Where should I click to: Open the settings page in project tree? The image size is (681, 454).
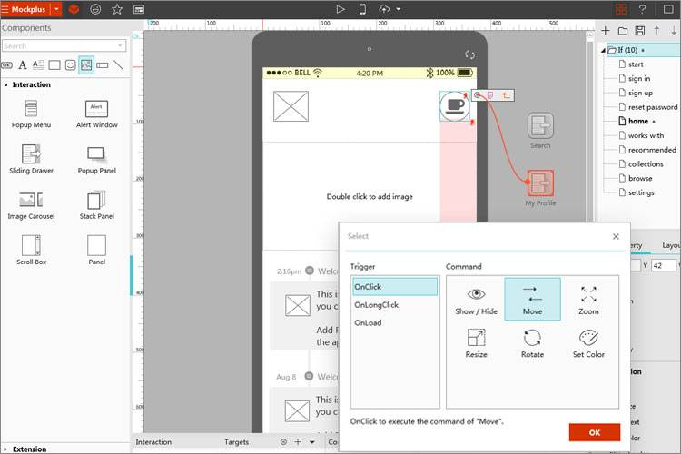(641, 192)
